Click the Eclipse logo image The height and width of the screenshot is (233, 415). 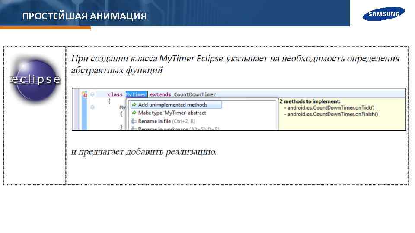[35, 79]
